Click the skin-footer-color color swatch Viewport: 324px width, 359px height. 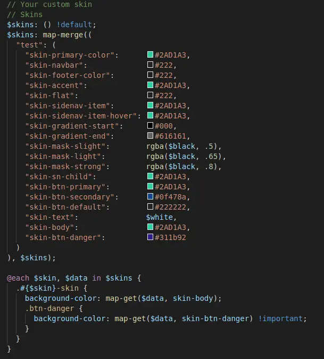click(150, 75)
